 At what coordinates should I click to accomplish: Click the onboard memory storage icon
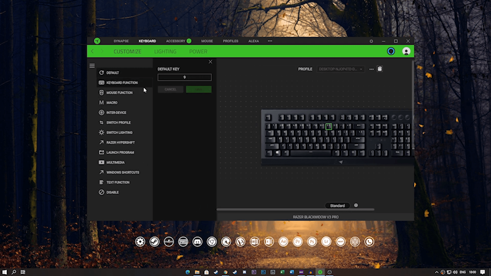[x=380, y=69]
